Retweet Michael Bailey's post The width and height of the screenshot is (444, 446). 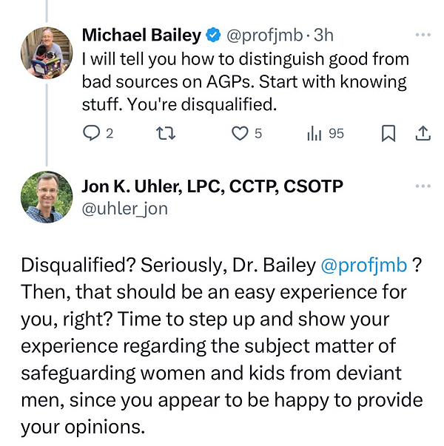point(168,134)
